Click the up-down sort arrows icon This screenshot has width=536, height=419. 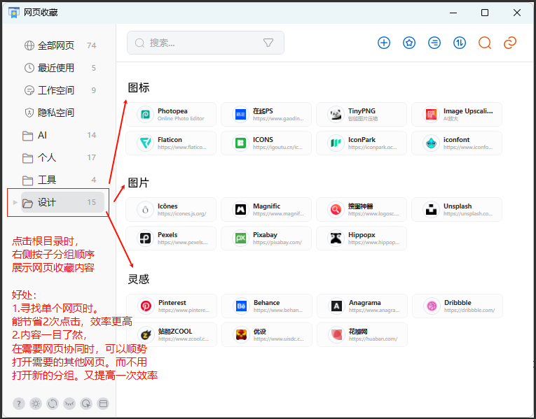pyautogui.click(x=460, y=43)
